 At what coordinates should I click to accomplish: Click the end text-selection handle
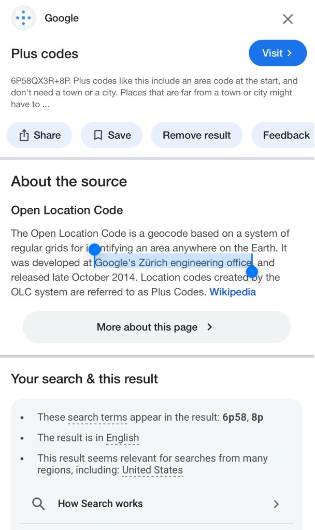point(252,271)
